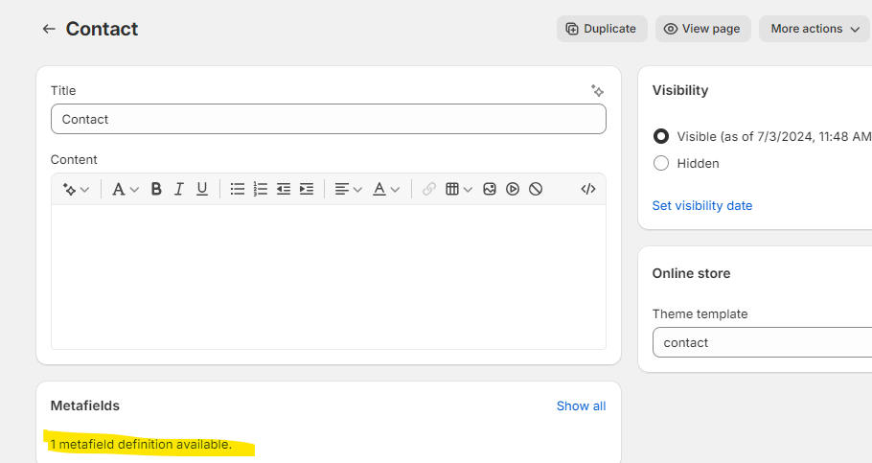
Task: Click the Set visibility date link
Action: click(x=702, y=205)
